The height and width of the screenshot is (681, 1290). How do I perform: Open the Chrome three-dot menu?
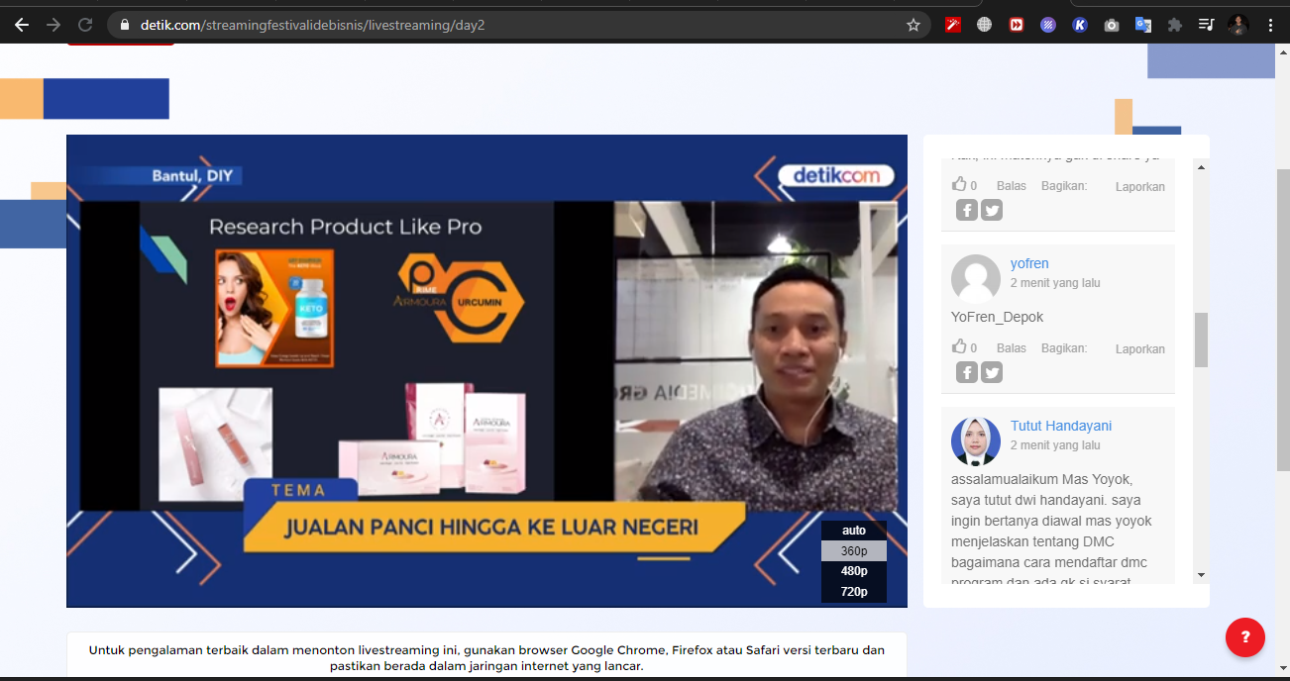click(1270, 25)
